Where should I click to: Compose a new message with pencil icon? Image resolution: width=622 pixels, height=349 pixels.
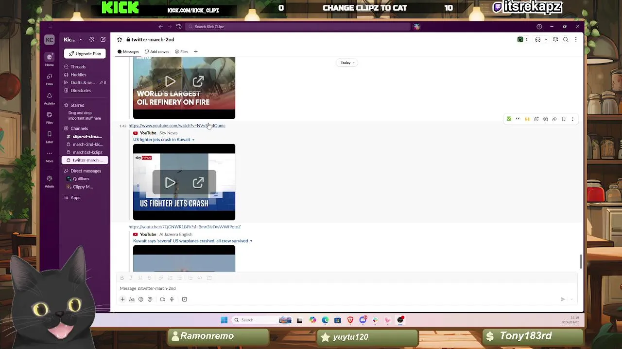click(103, 40)
